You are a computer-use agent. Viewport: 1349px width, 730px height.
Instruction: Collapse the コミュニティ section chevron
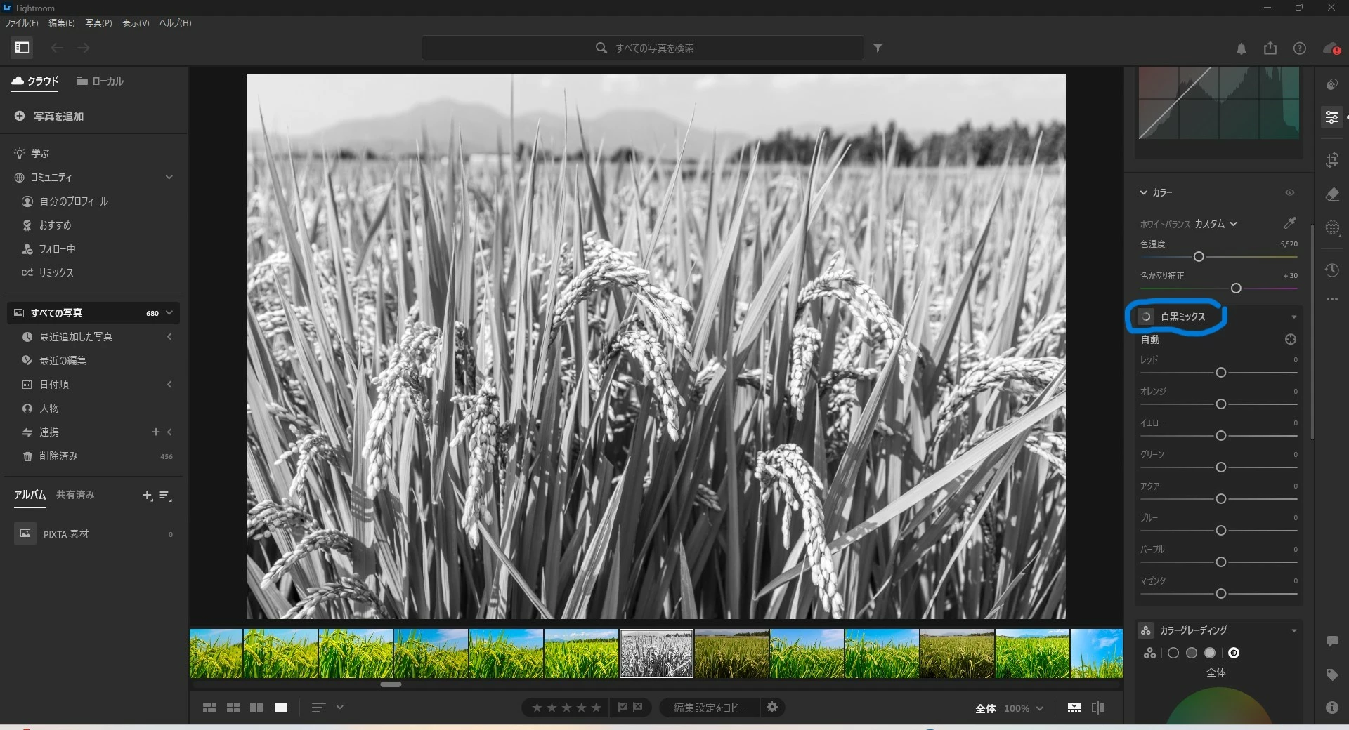click(169, 177)
